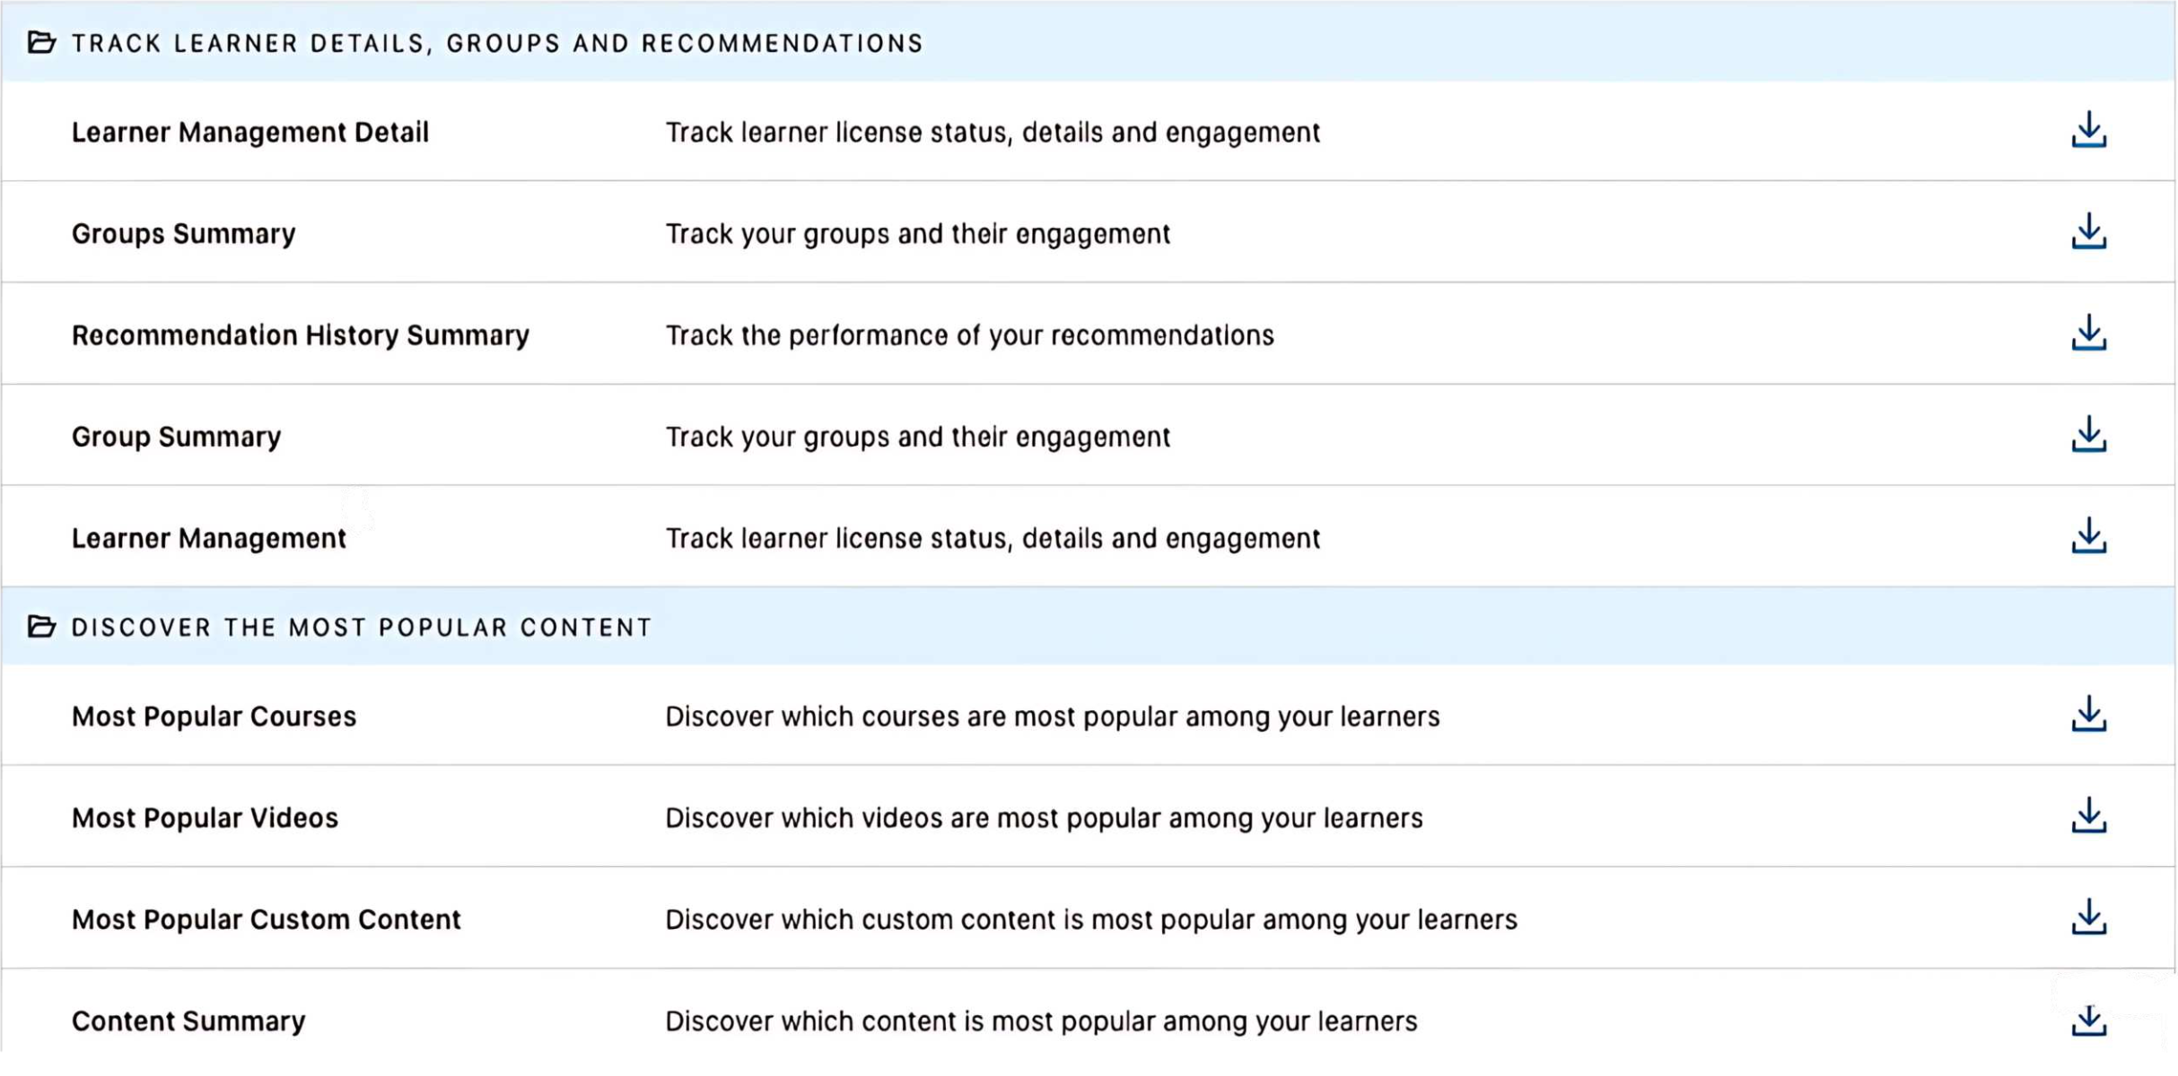Download the Groups Summary report
The image size is (2178, 1076).
[x=2088, y=232]
